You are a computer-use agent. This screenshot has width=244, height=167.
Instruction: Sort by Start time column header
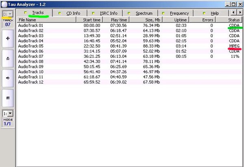pyautogui.click(x=89, y=20)
